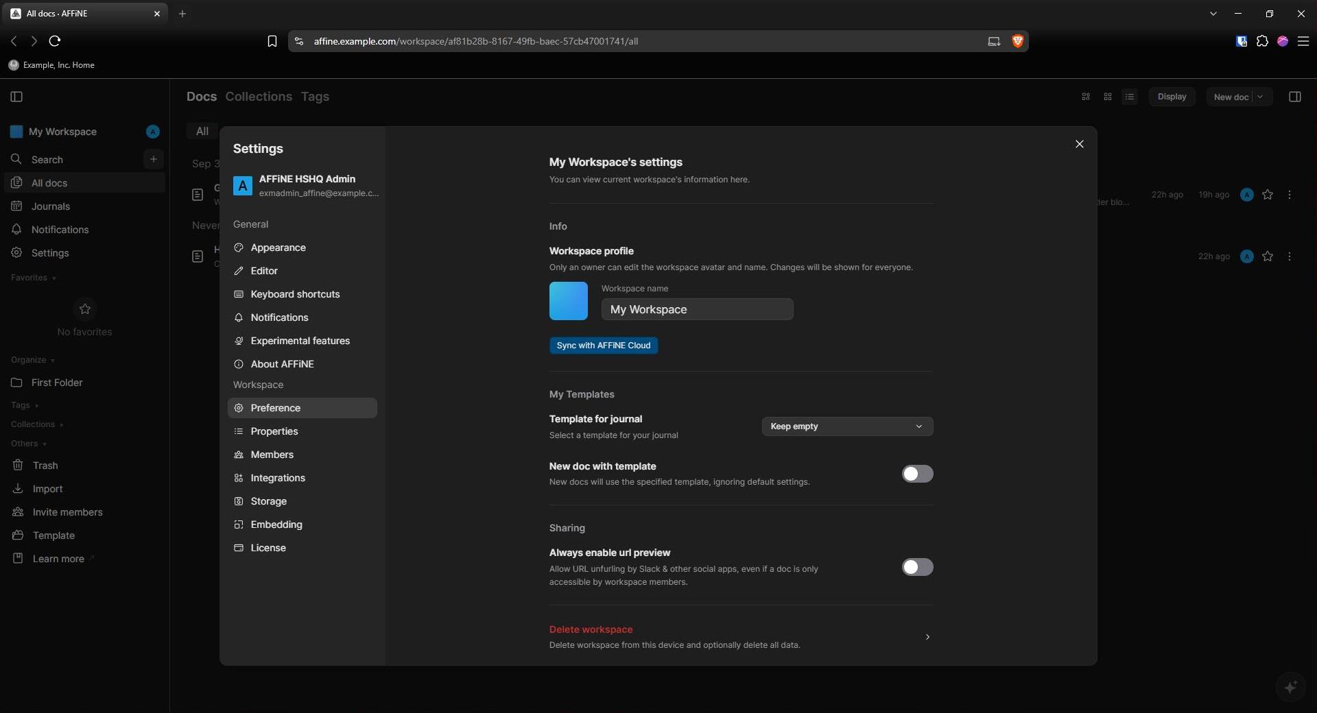
Task: Open more options for the 19h ago doc
Action: (x=1290, y=195)
